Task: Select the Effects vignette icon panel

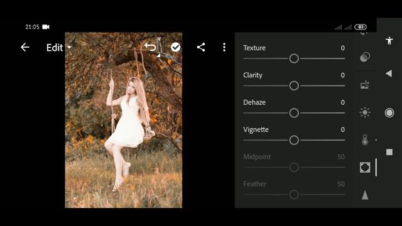Action: tap(365, 168)
